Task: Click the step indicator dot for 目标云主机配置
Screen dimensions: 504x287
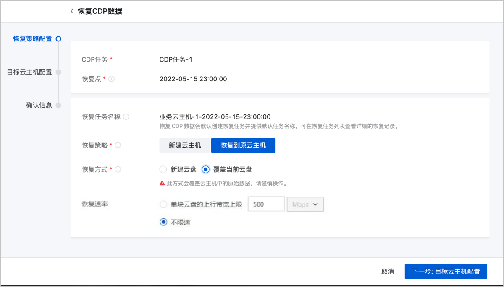Action: click(x=58, y=72)
